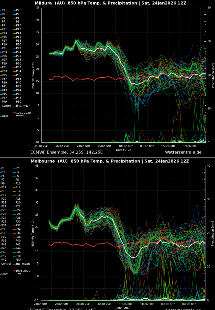Click the Melbourne chart title text
Screen dimensions: 215x310
point(110,161)
